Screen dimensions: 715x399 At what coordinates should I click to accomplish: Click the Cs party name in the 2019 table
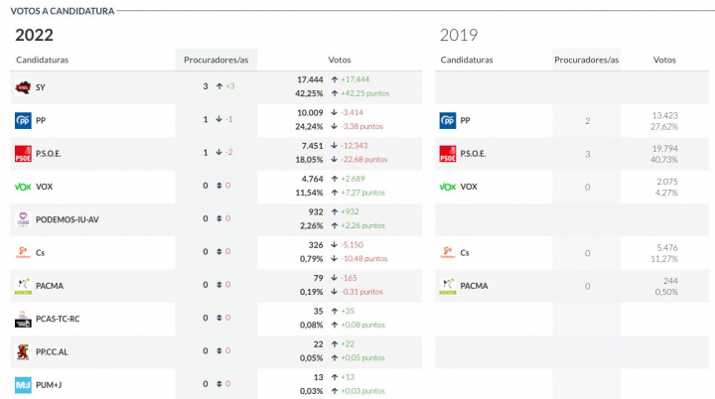(x=465, y=253)
